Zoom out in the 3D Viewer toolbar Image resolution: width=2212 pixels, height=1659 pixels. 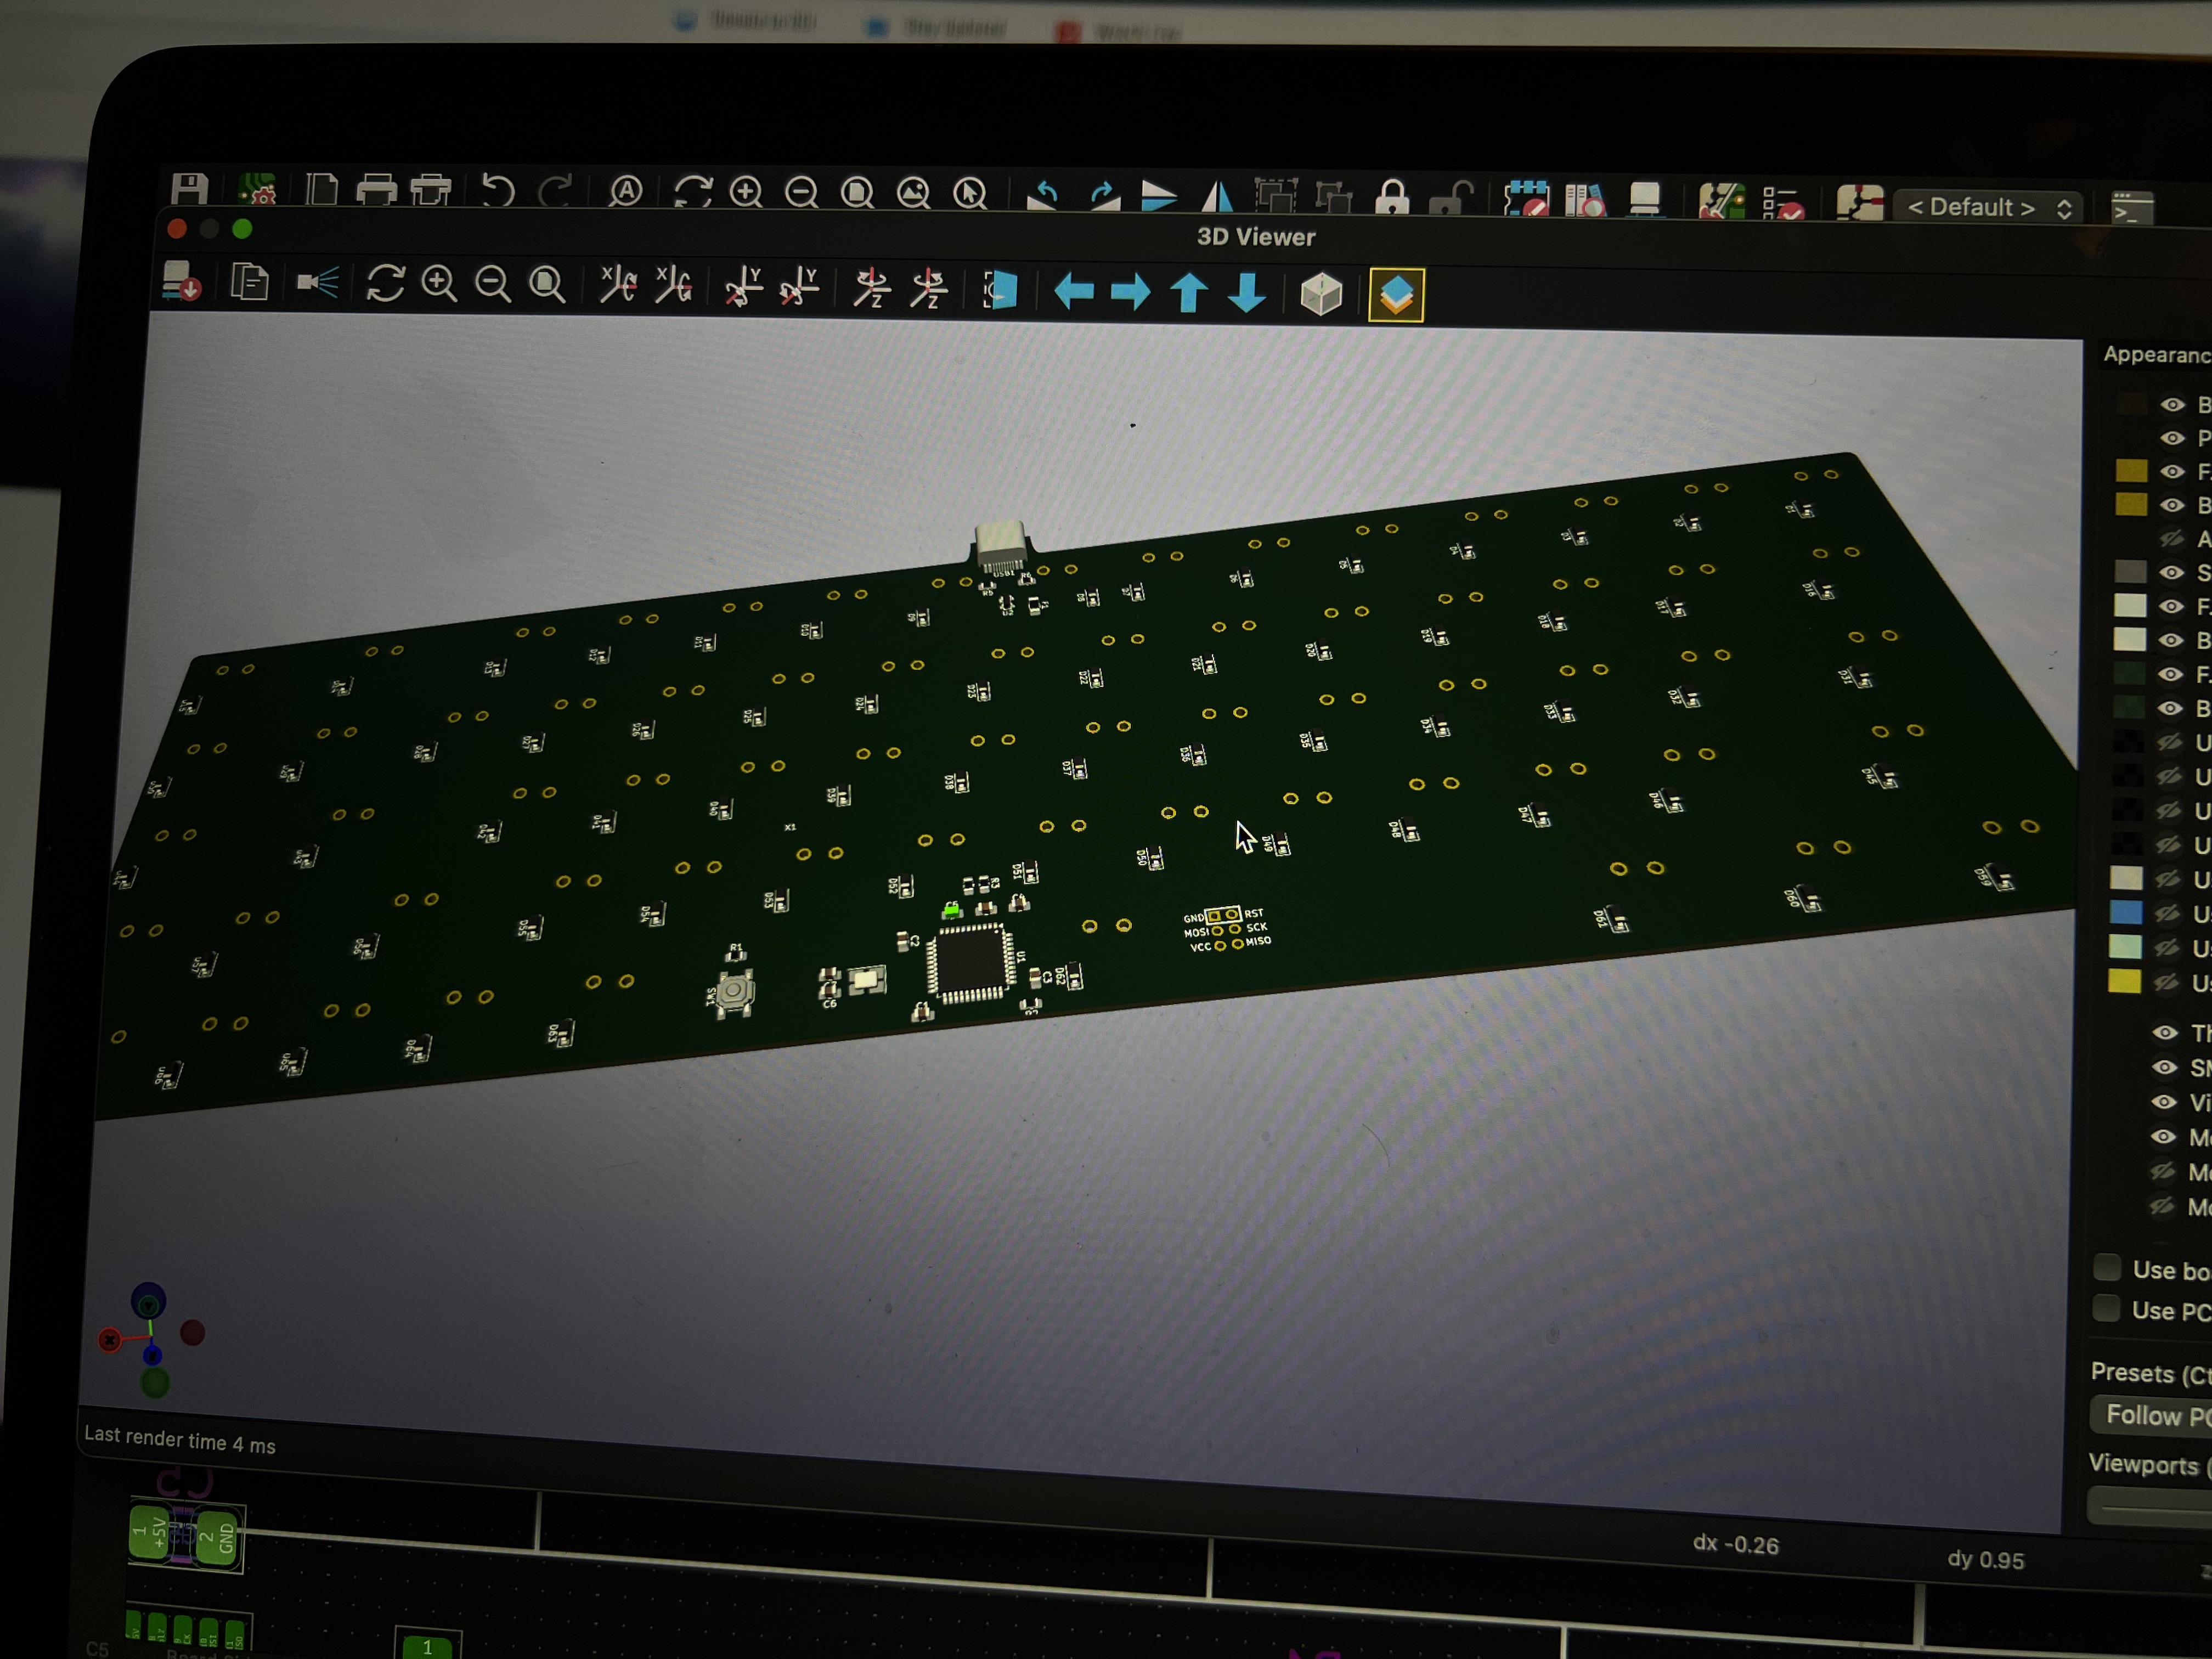tap(493, 285)
